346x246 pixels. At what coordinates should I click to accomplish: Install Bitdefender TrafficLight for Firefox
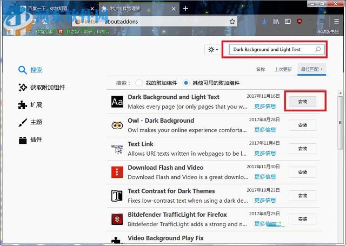tap(303, 219)
